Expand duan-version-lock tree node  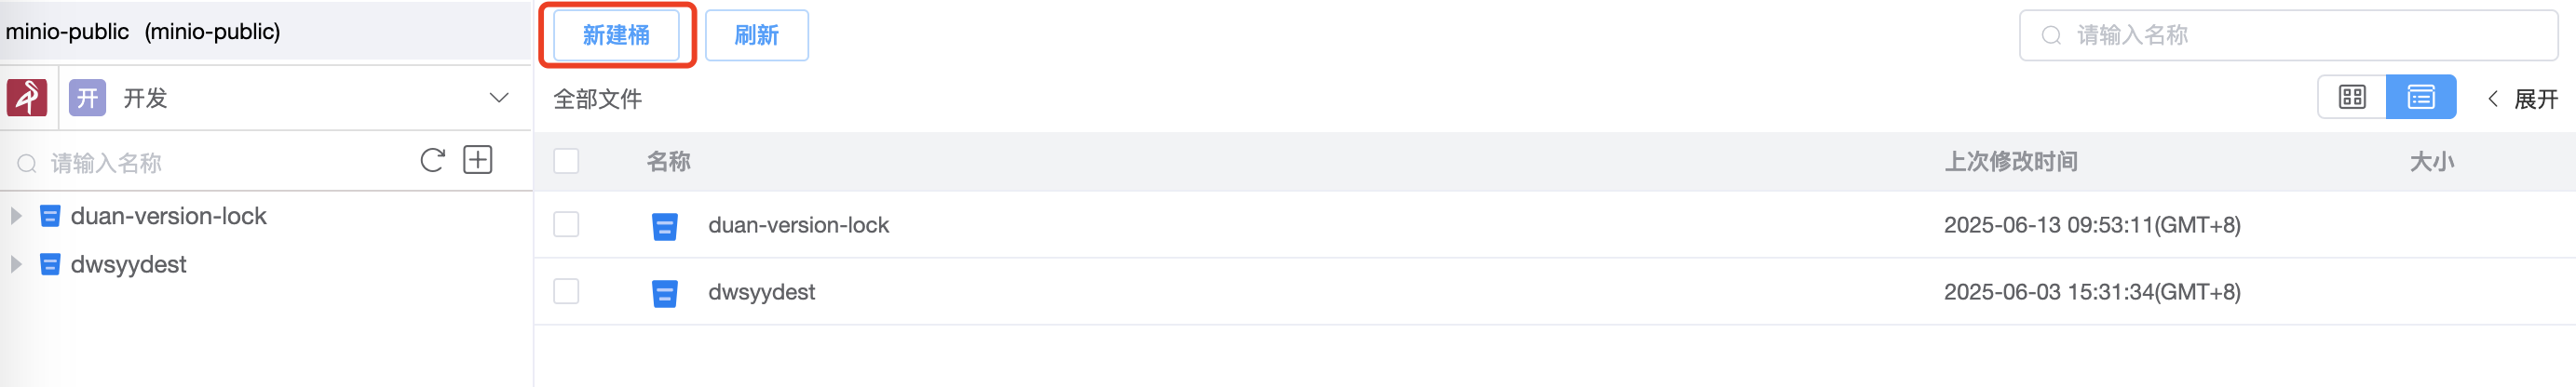[x=16, y=216]
